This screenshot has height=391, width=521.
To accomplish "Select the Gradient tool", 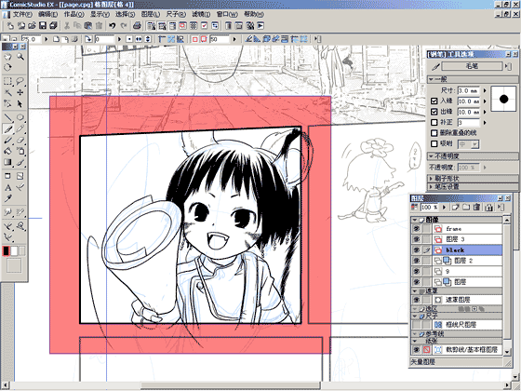I will pos(7,162).
